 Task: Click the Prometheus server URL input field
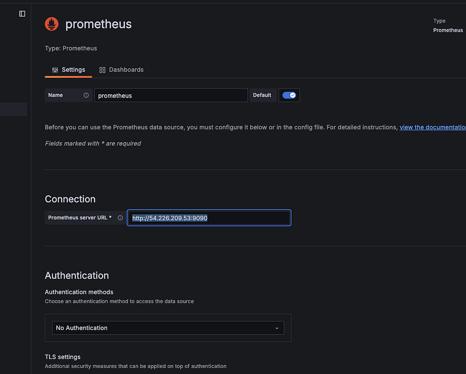[x=209, y=218]
